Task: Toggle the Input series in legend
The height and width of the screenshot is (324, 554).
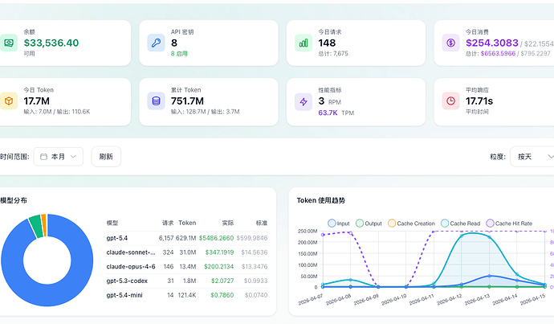Action: (x=339, y=224)
